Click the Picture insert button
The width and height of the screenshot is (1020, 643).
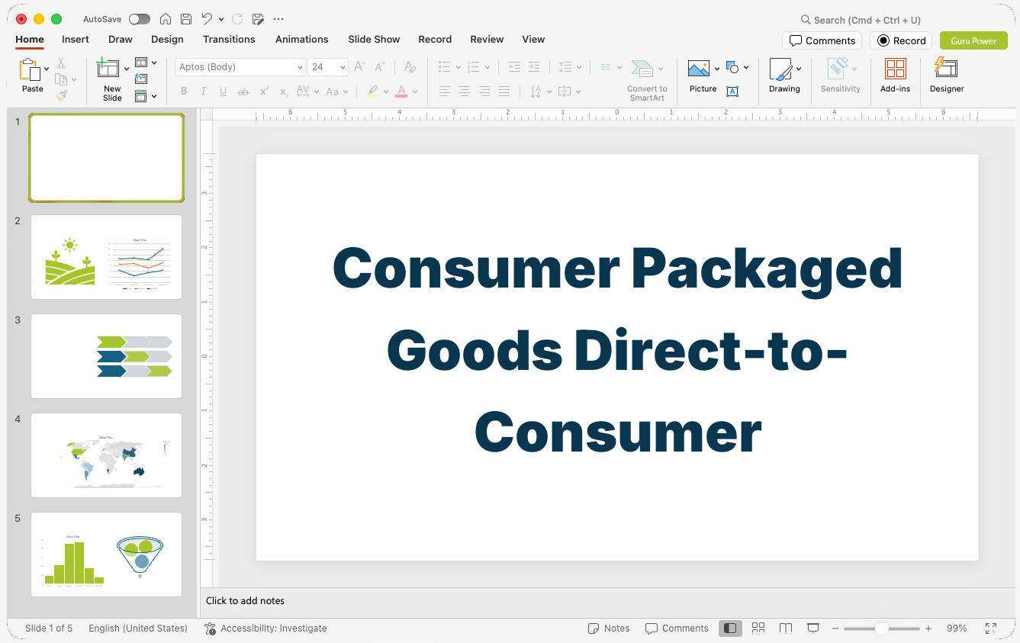(703, 76)
